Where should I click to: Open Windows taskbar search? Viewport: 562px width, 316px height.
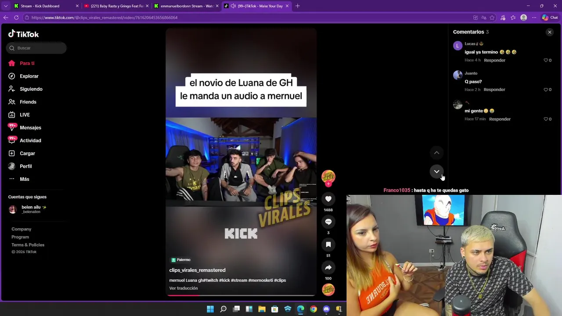(223, 309)
